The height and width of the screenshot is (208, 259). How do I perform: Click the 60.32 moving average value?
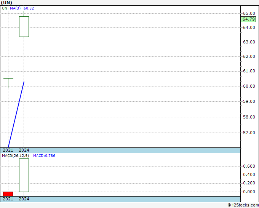click(x=29, y=8)
